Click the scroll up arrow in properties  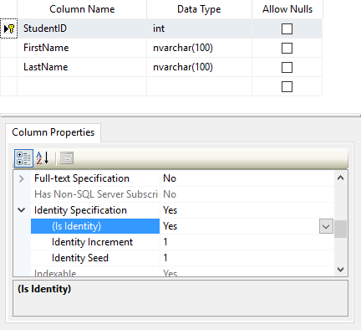tap(340, 178)
